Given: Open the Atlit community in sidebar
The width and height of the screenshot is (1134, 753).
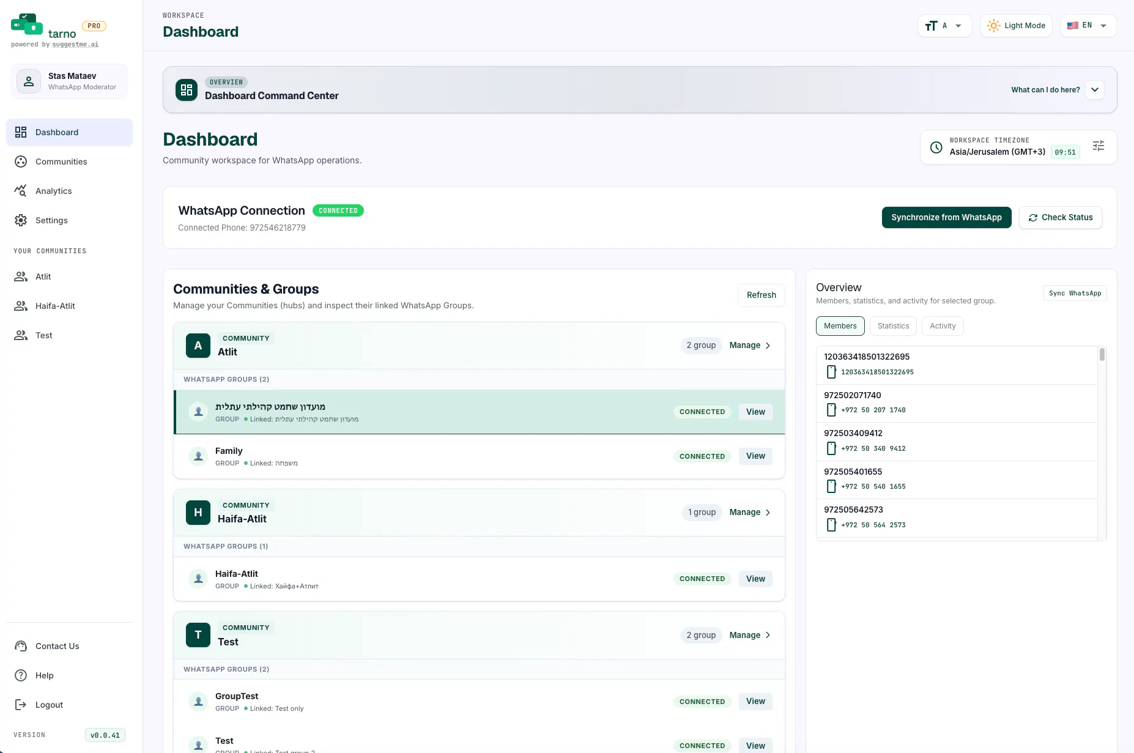Looking at the screenshot, I should (x=69, y=276).
